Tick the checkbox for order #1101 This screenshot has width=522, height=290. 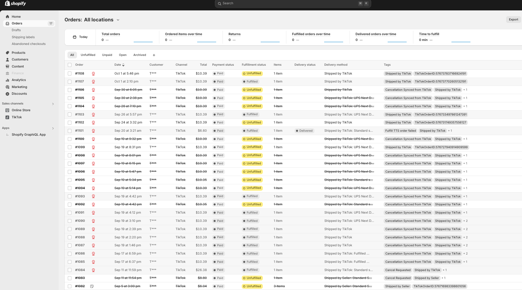click(70, 131)
